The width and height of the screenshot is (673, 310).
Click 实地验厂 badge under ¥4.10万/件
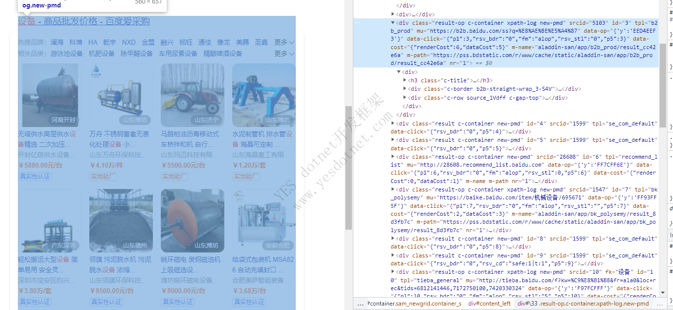[x=103, y=176]
